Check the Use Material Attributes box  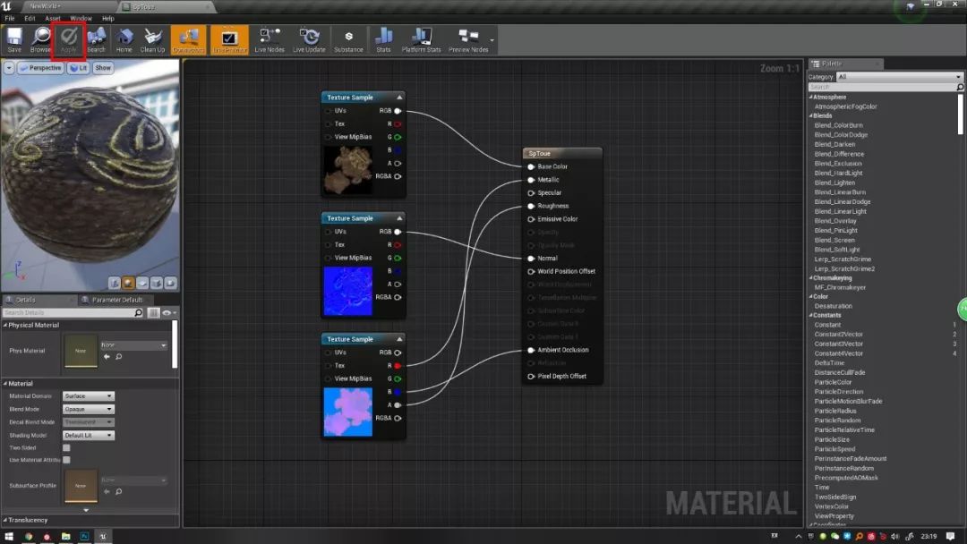tap(66, 459)
